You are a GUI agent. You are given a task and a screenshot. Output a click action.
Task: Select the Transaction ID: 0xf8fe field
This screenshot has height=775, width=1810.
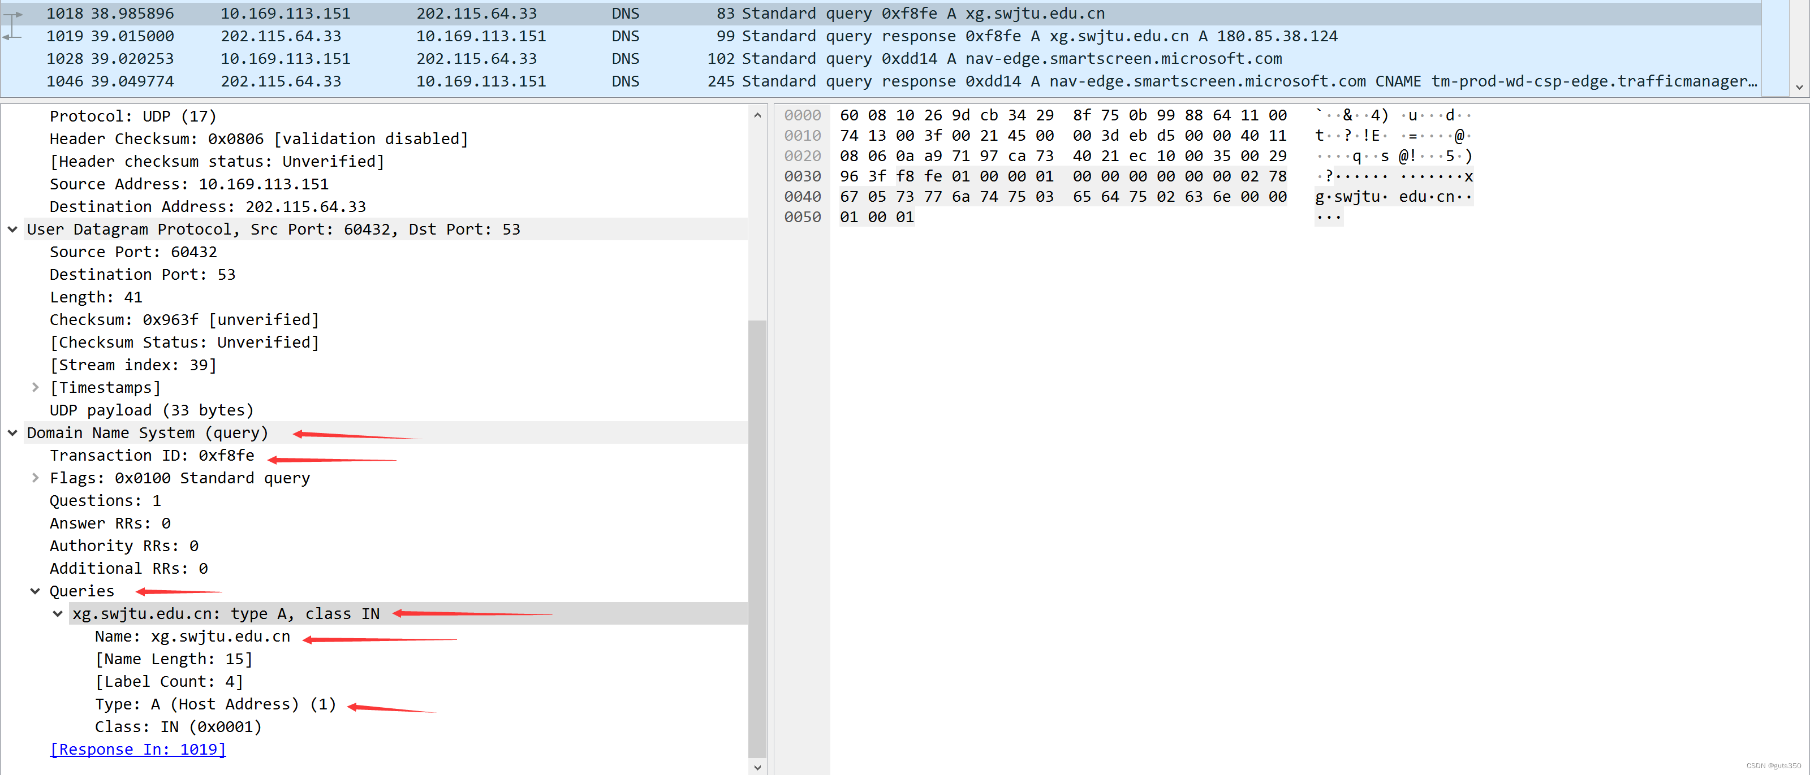(x=152, y=456)
